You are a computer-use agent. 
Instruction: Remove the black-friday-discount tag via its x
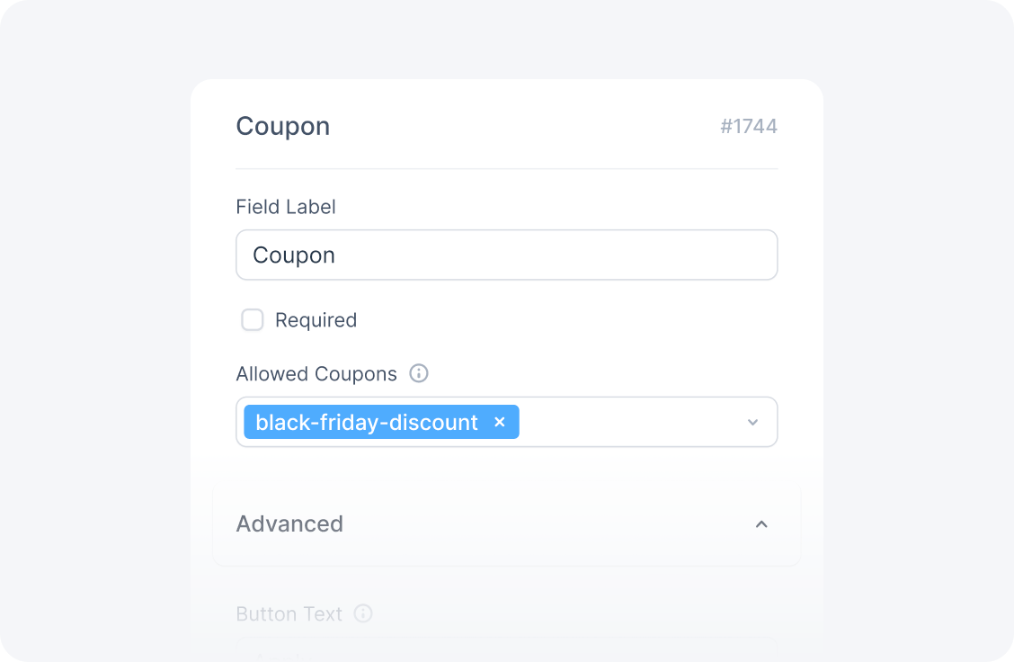(500, 422)
